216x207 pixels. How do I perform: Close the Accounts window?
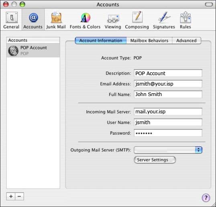coord(6,4)
